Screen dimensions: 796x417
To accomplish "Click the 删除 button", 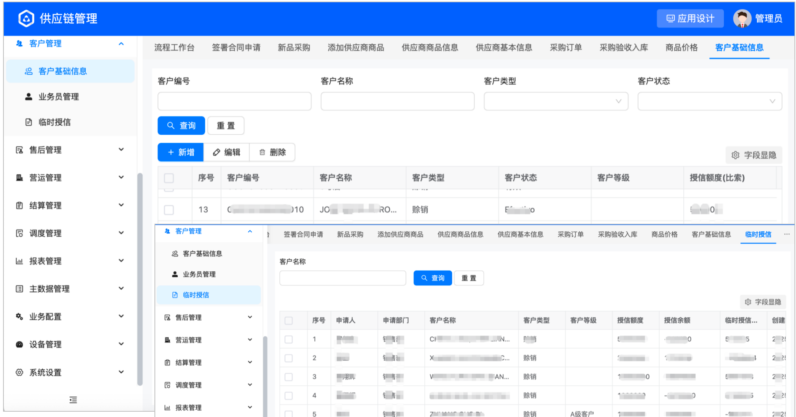I will [x=272, y=152].
